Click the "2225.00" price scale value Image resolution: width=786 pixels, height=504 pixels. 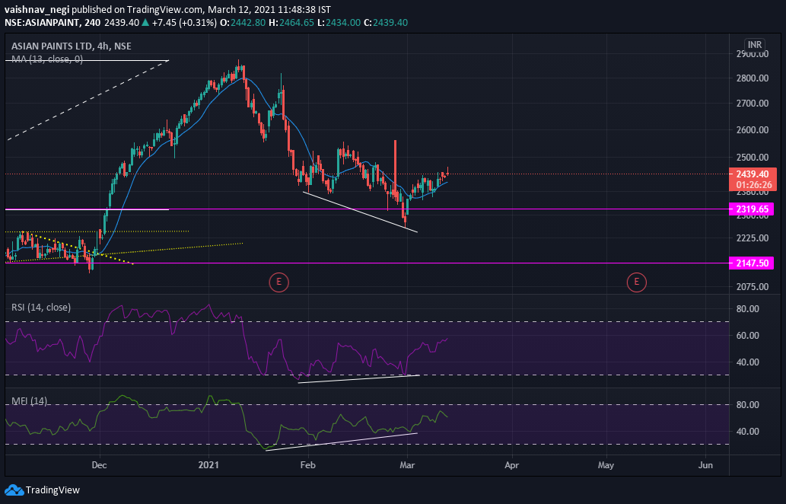752,238
